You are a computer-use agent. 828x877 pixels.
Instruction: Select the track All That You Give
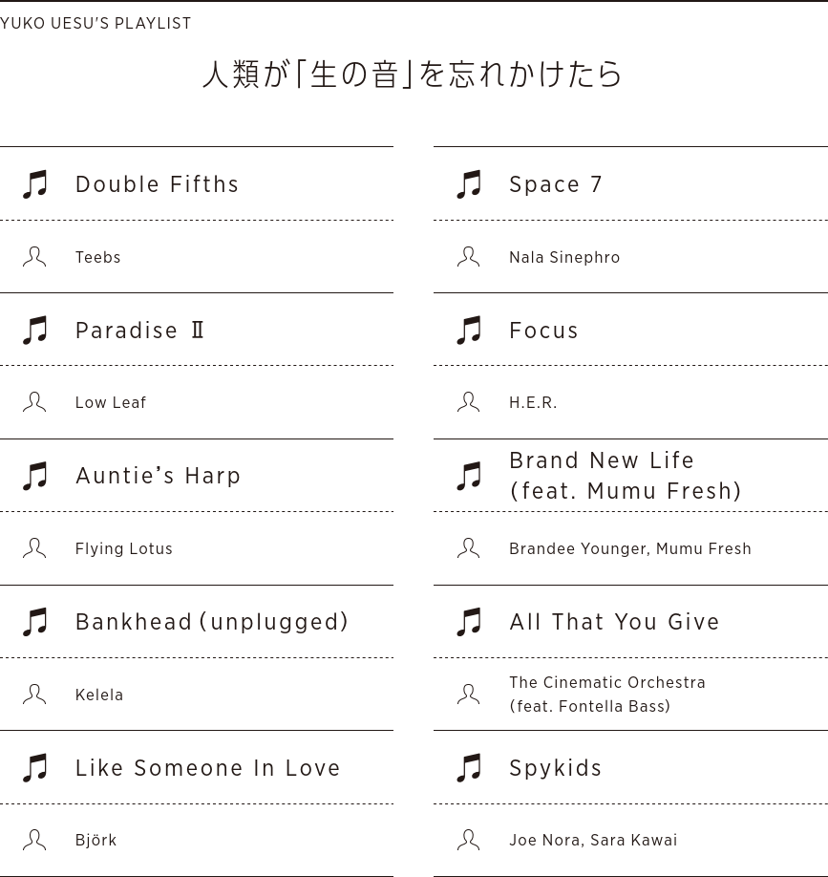[614, 622]
